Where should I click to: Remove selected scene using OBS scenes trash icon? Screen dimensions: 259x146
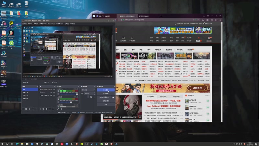click(x=26, y=109)
